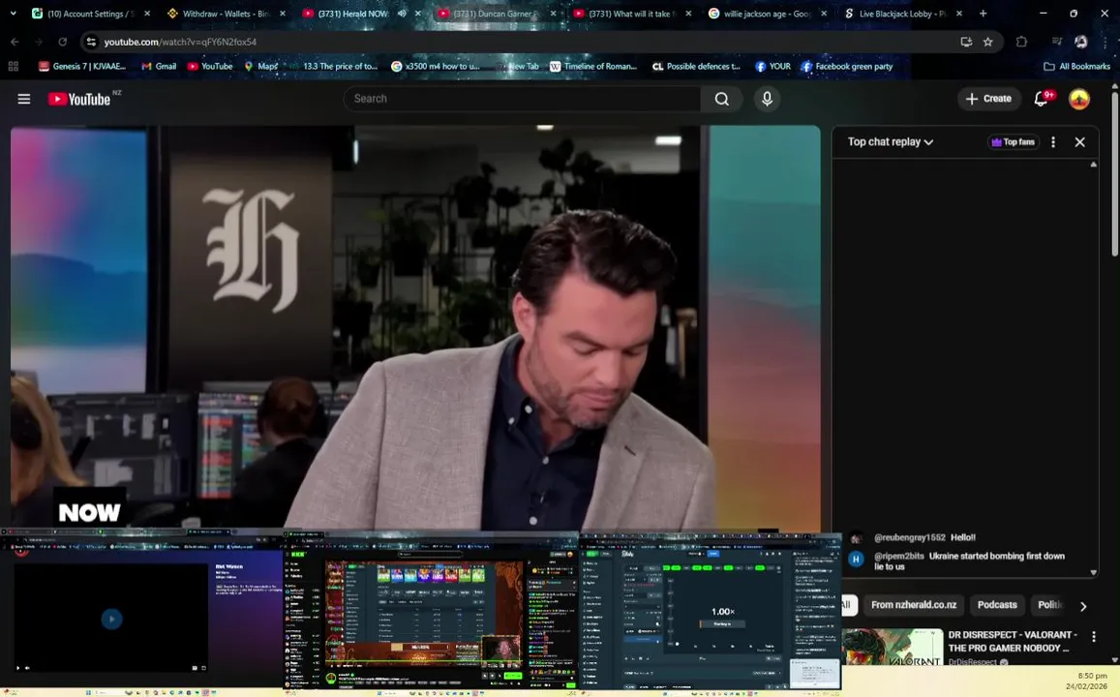Open the Chrome profile icon
1120x697 pixels.
(1080, 42)
